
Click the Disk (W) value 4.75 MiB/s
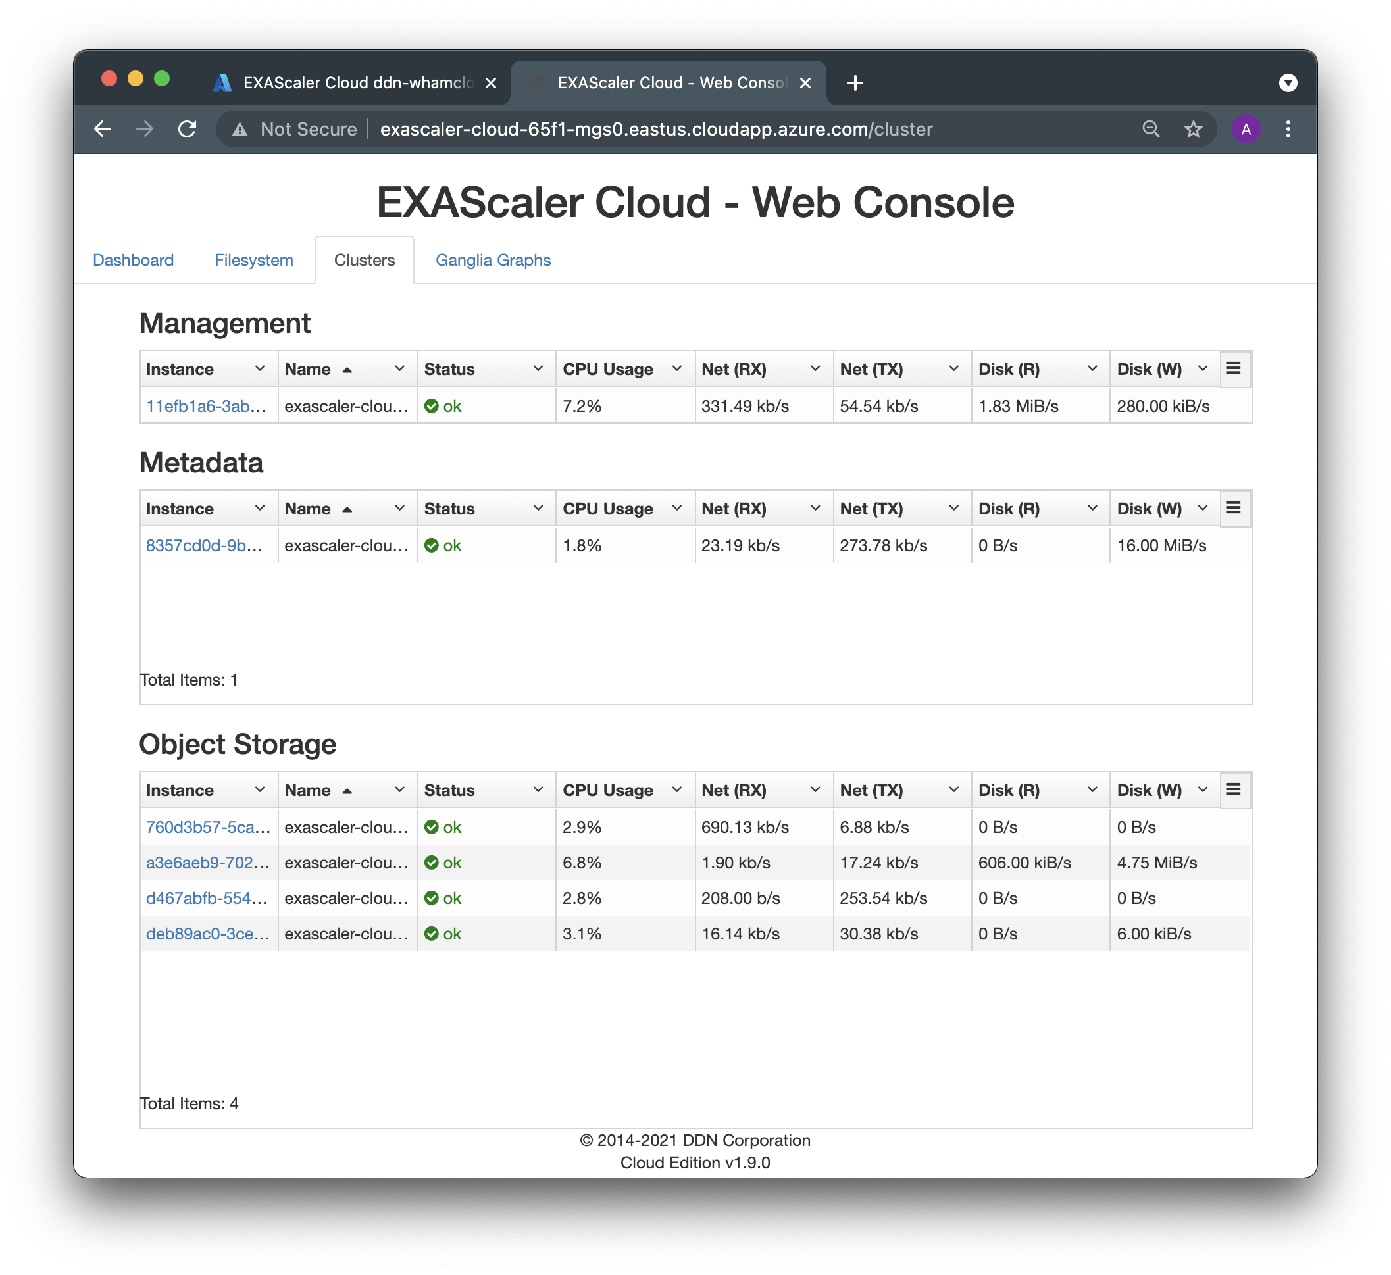tap(1156, 863)
